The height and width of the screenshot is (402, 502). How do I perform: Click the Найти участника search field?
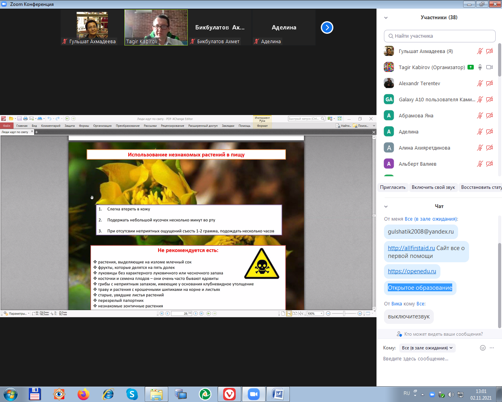(440, 36)
